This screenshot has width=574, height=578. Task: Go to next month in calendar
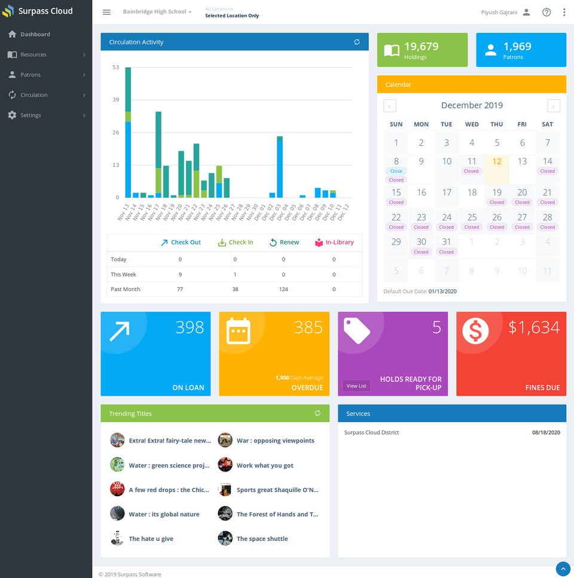(553, 106)
